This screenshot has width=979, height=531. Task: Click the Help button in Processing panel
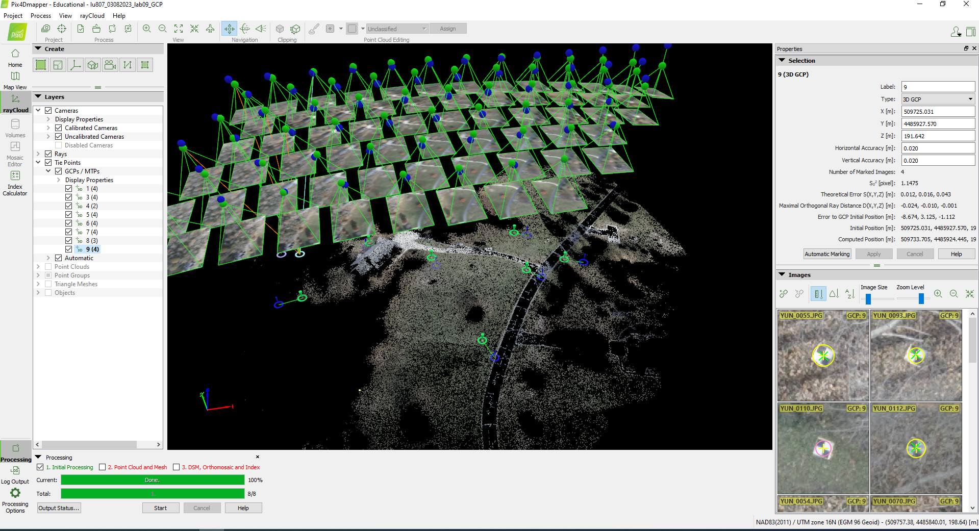243,508
